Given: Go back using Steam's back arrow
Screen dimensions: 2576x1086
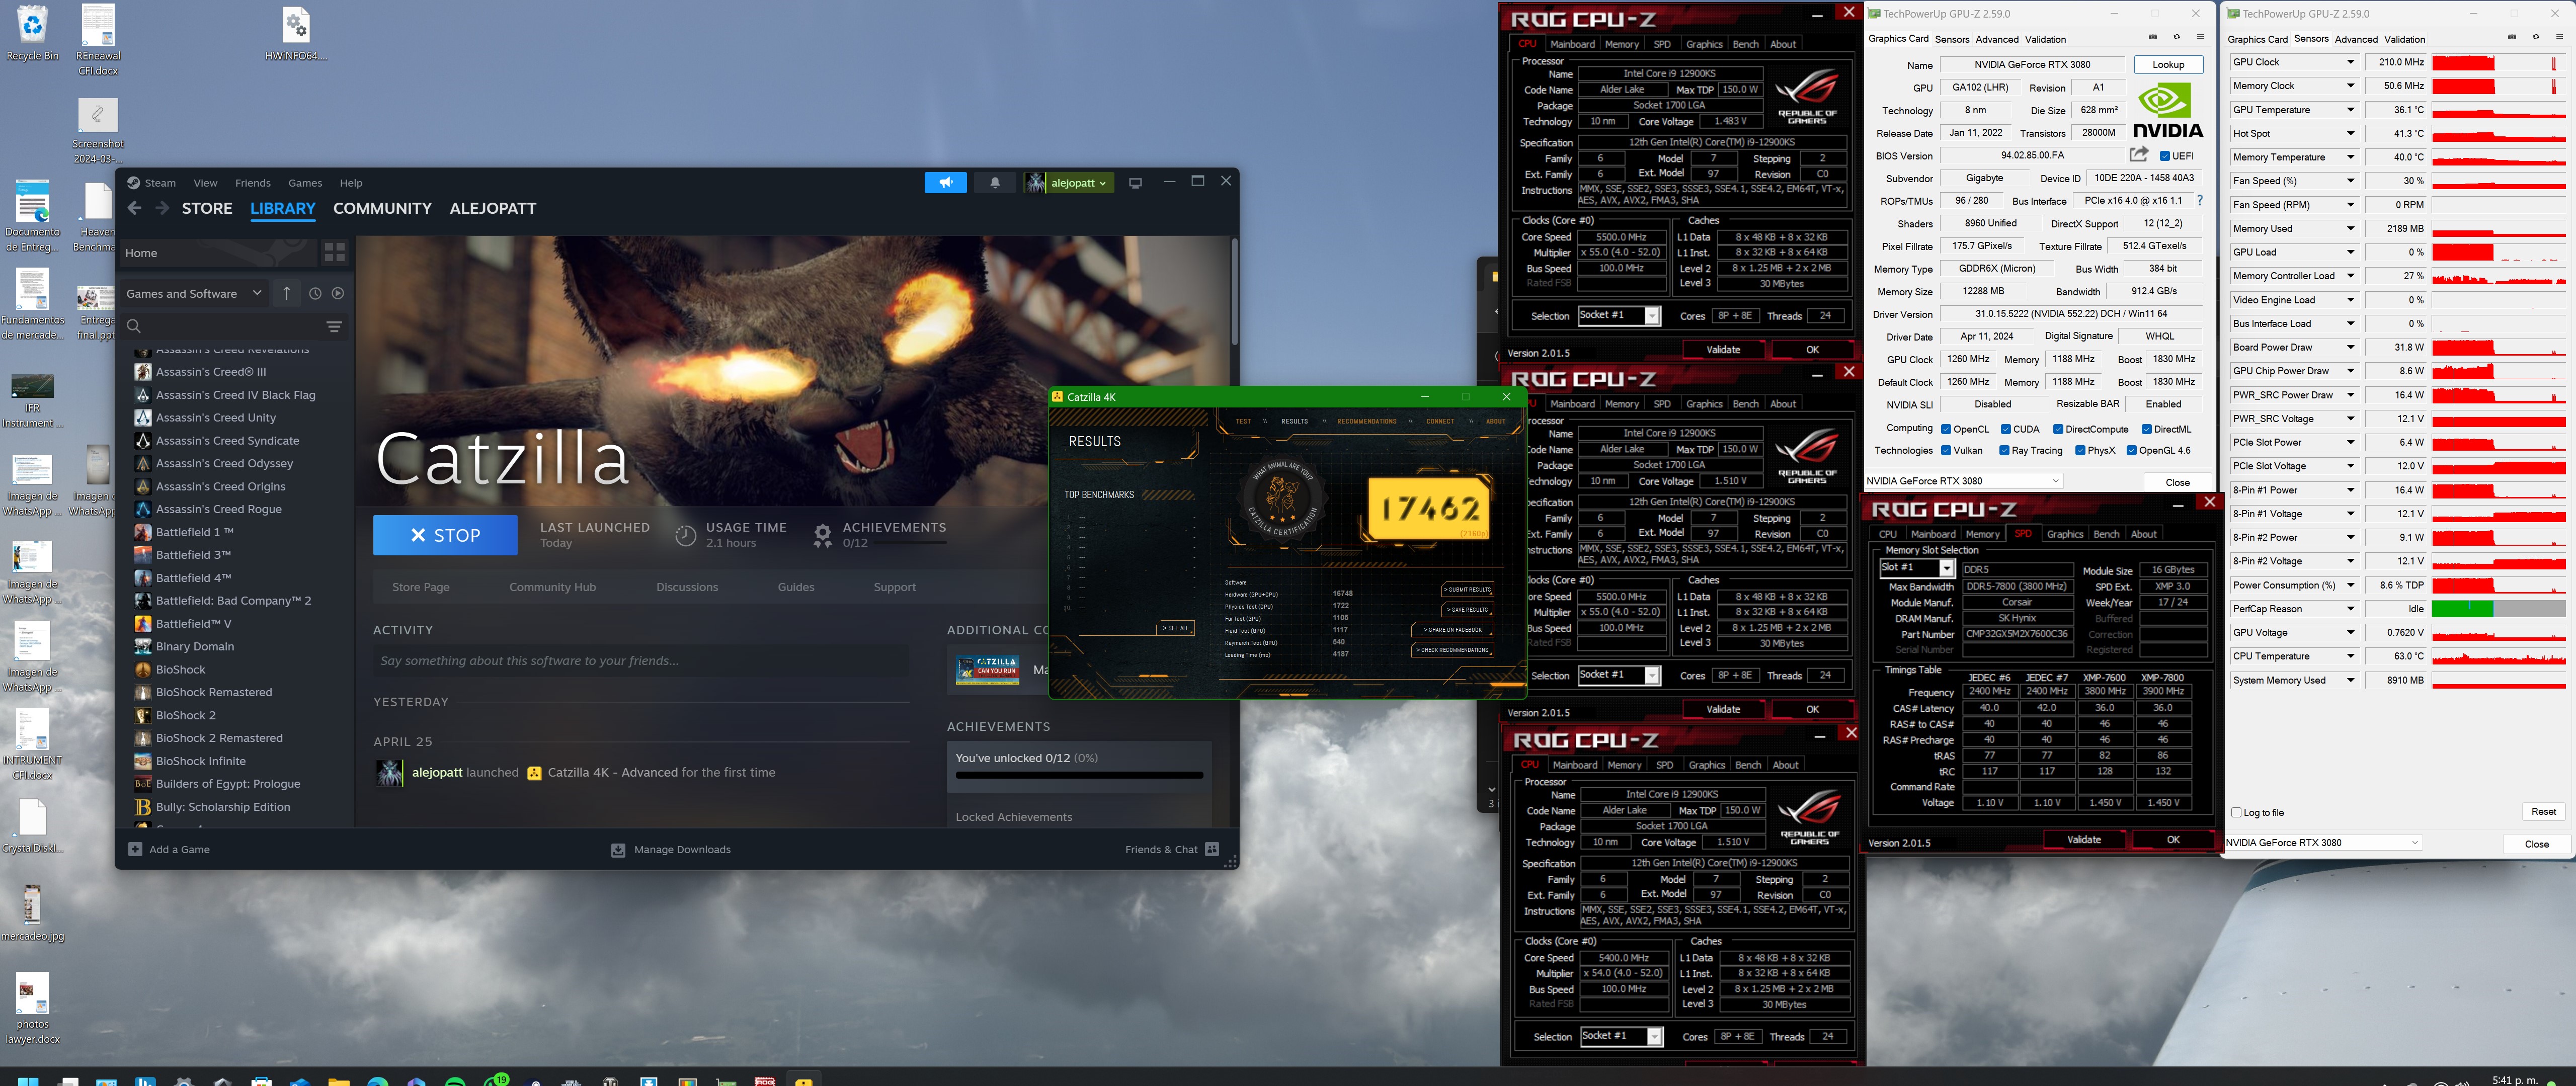Looking at the screenshot, I should (135, 208).
